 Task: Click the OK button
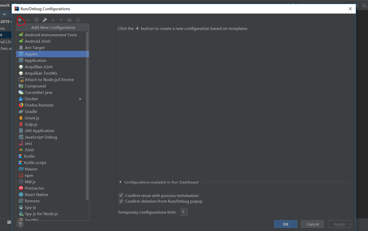point(286,224)
